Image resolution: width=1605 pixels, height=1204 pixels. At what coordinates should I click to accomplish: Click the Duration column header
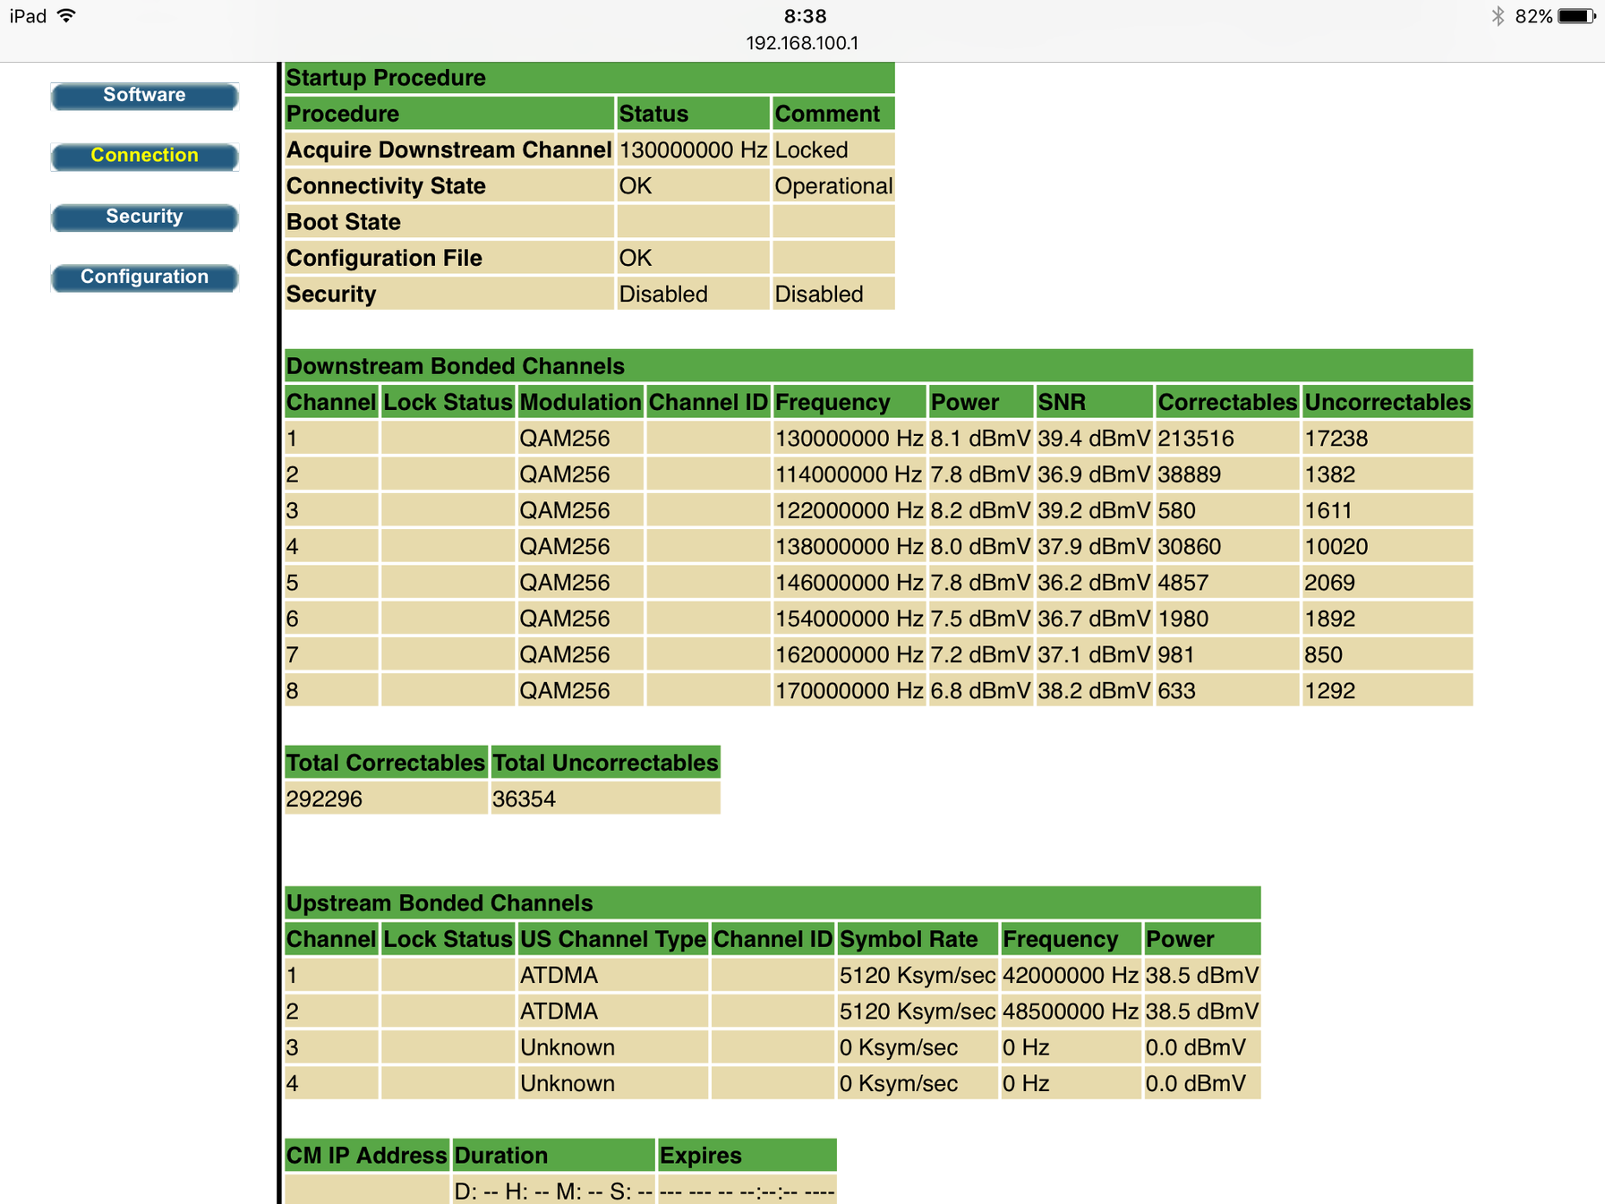pyautogui.click(x=553, y=1156)
